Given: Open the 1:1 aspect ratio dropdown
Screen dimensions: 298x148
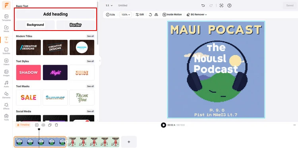Looking at the screenshot, I should point(109,6).
